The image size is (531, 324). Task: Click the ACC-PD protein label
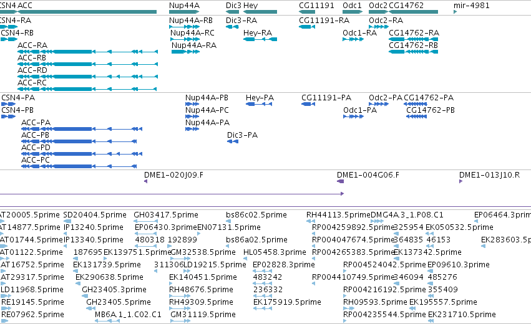point(36,148)
